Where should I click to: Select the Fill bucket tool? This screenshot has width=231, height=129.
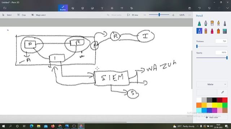225,31
